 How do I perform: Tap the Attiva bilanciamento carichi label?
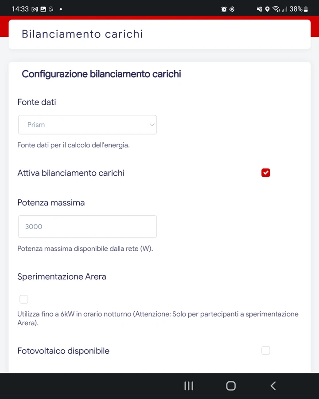pos(71,173)
